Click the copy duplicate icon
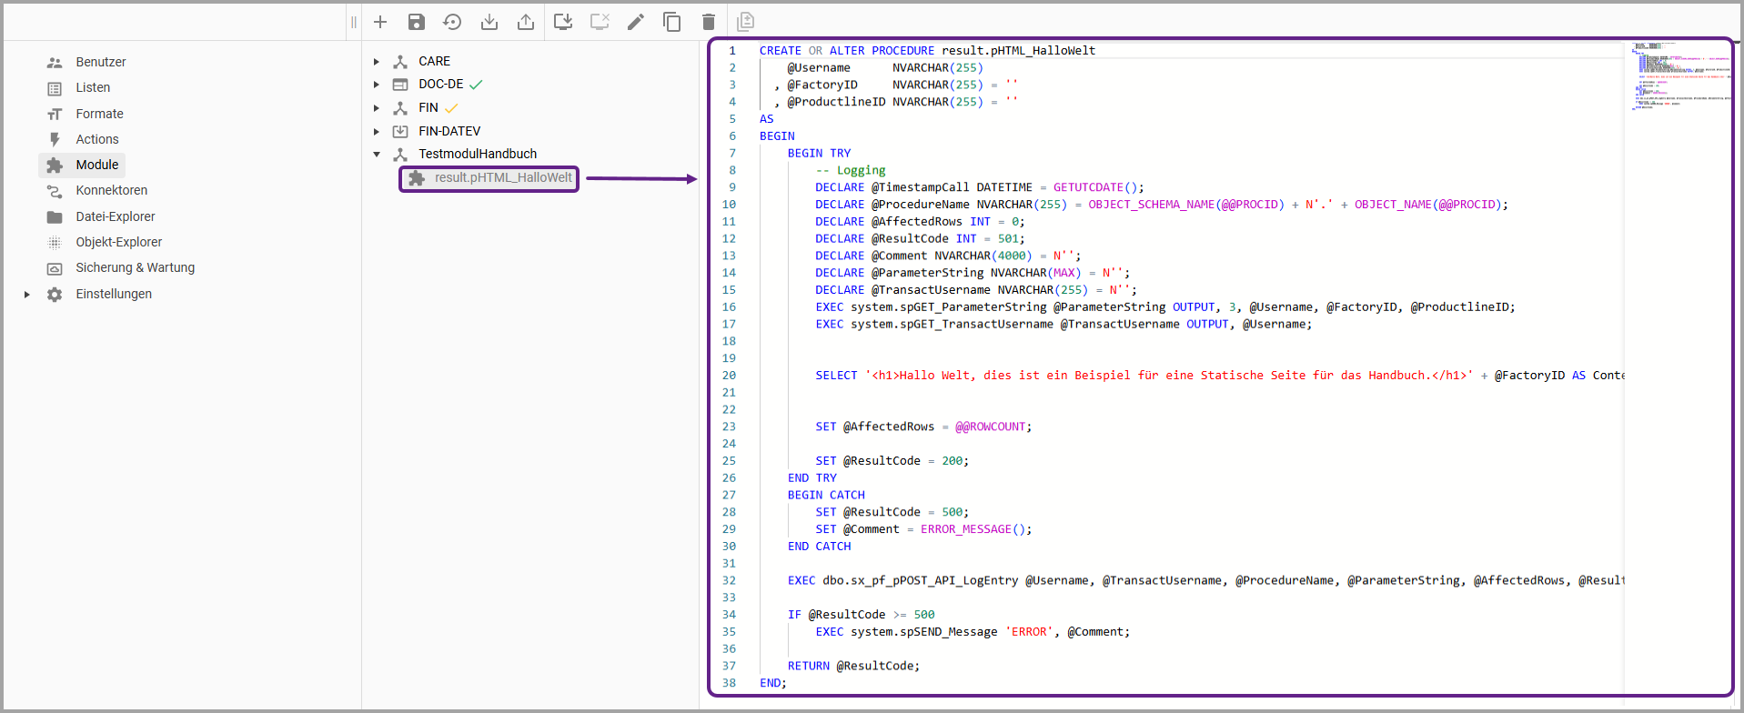The image size is (1744, 713). (672, 22)
